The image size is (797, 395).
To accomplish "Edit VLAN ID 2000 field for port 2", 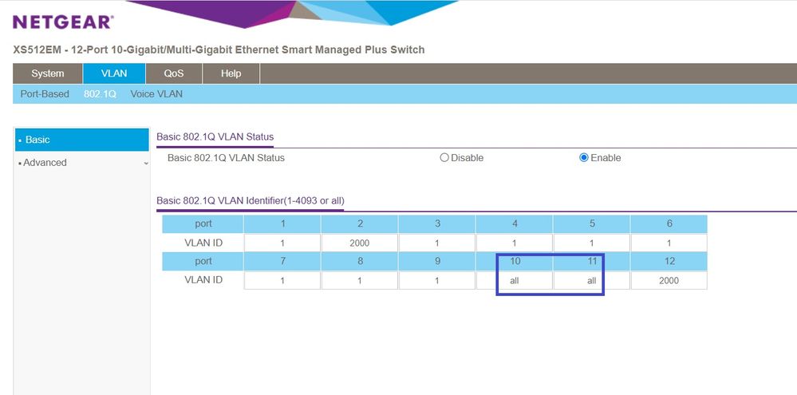I will [360, 243].
